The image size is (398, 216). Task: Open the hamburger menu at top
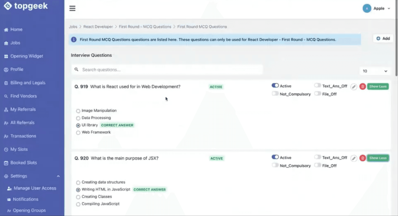(x=72, y=8)
